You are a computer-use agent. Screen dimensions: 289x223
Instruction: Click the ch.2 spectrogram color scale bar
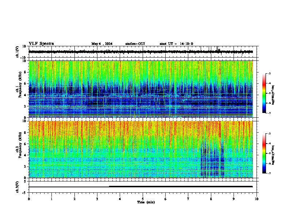[x=264, y=153]
